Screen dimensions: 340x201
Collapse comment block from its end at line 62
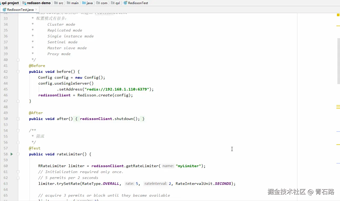18,178
